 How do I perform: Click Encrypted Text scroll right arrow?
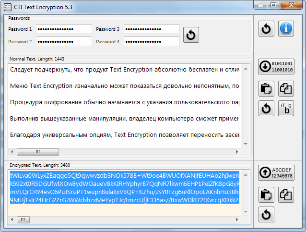coord(237,220)
